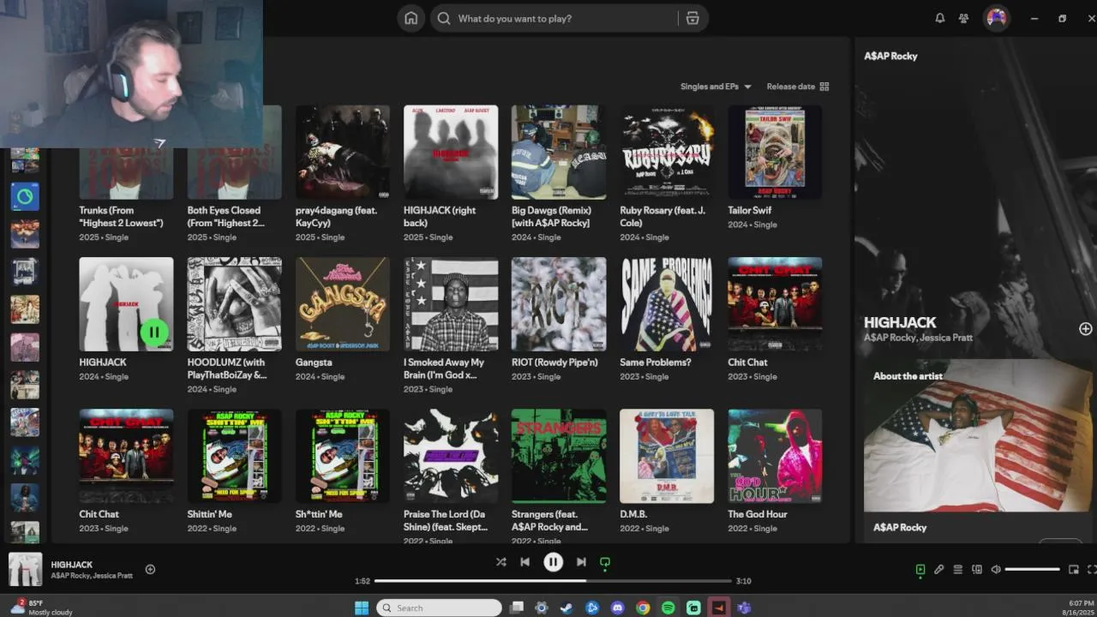
Task: Open Discord from the taskbar
Action: [617, 608]
